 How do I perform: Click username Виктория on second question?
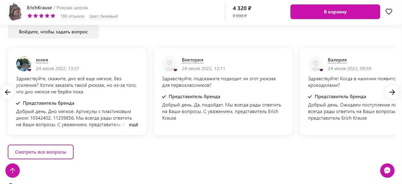(192, 60)
